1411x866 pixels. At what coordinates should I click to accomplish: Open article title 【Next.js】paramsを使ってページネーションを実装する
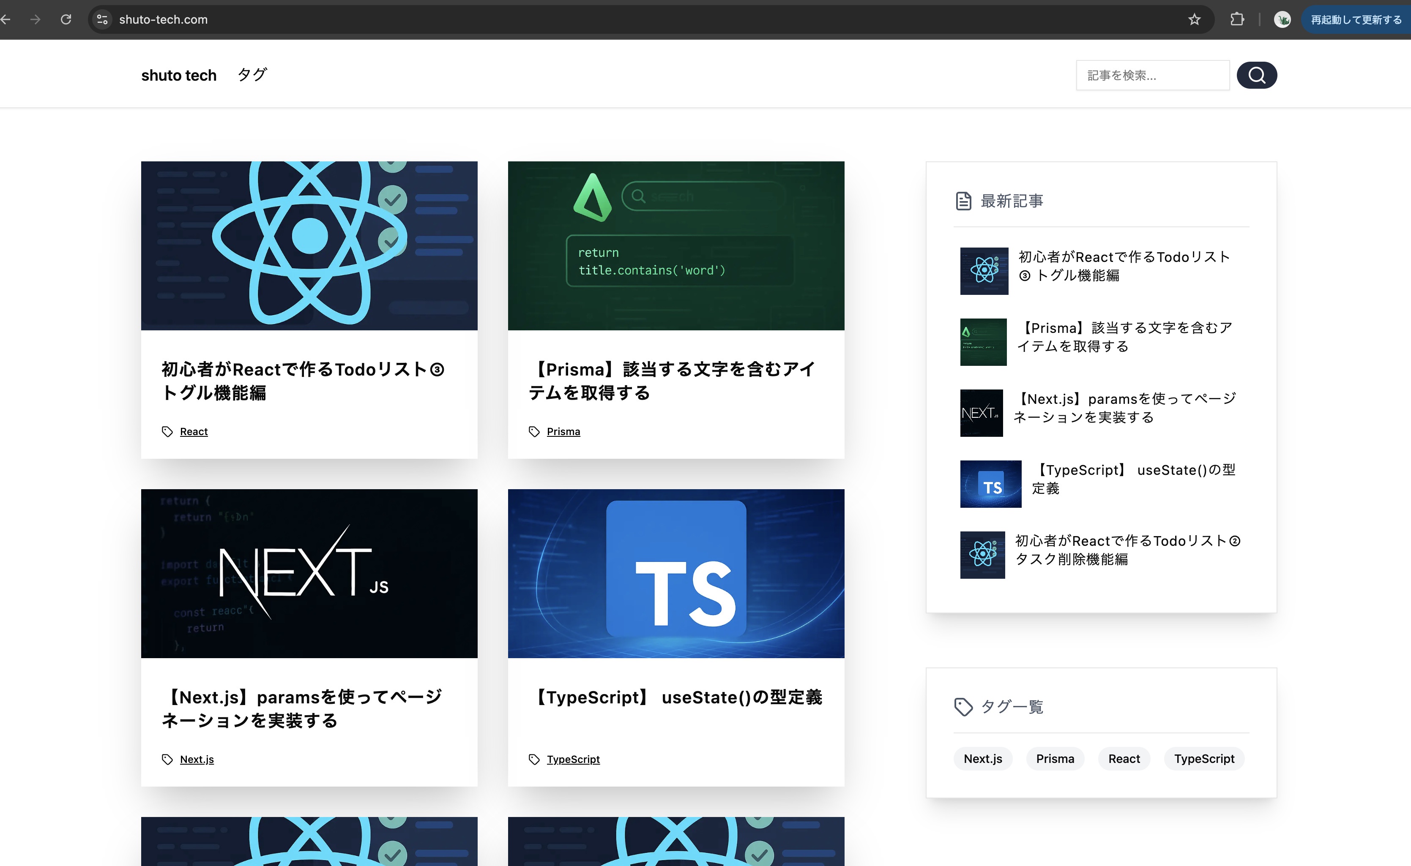[302, 708]
